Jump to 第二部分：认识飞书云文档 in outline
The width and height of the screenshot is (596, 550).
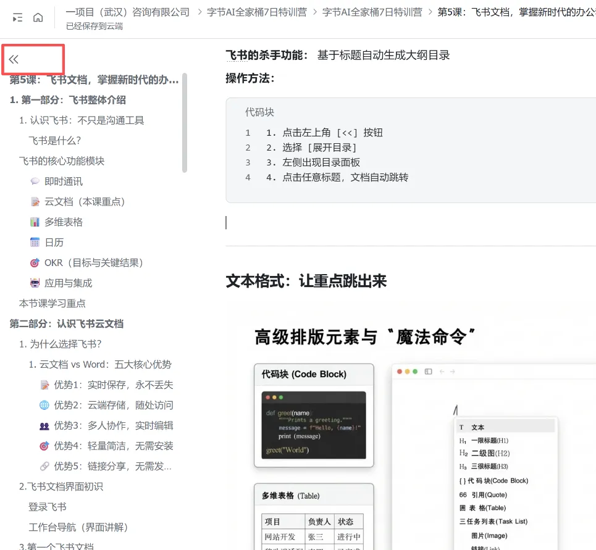click(67, 323)
